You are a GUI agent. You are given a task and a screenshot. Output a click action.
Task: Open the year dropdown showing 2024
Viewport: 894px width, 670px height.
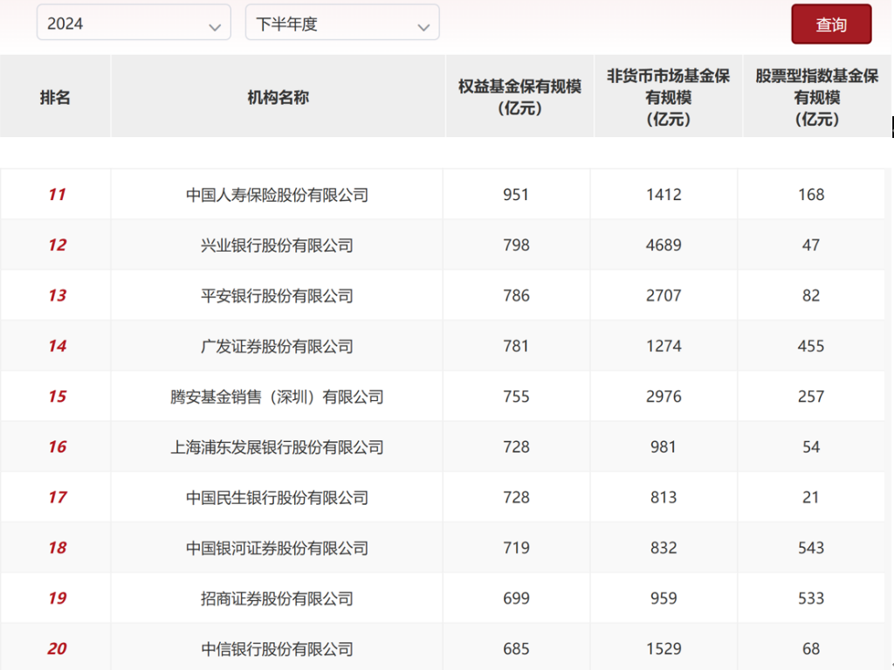pyautogui.click(x=133, y=23)
